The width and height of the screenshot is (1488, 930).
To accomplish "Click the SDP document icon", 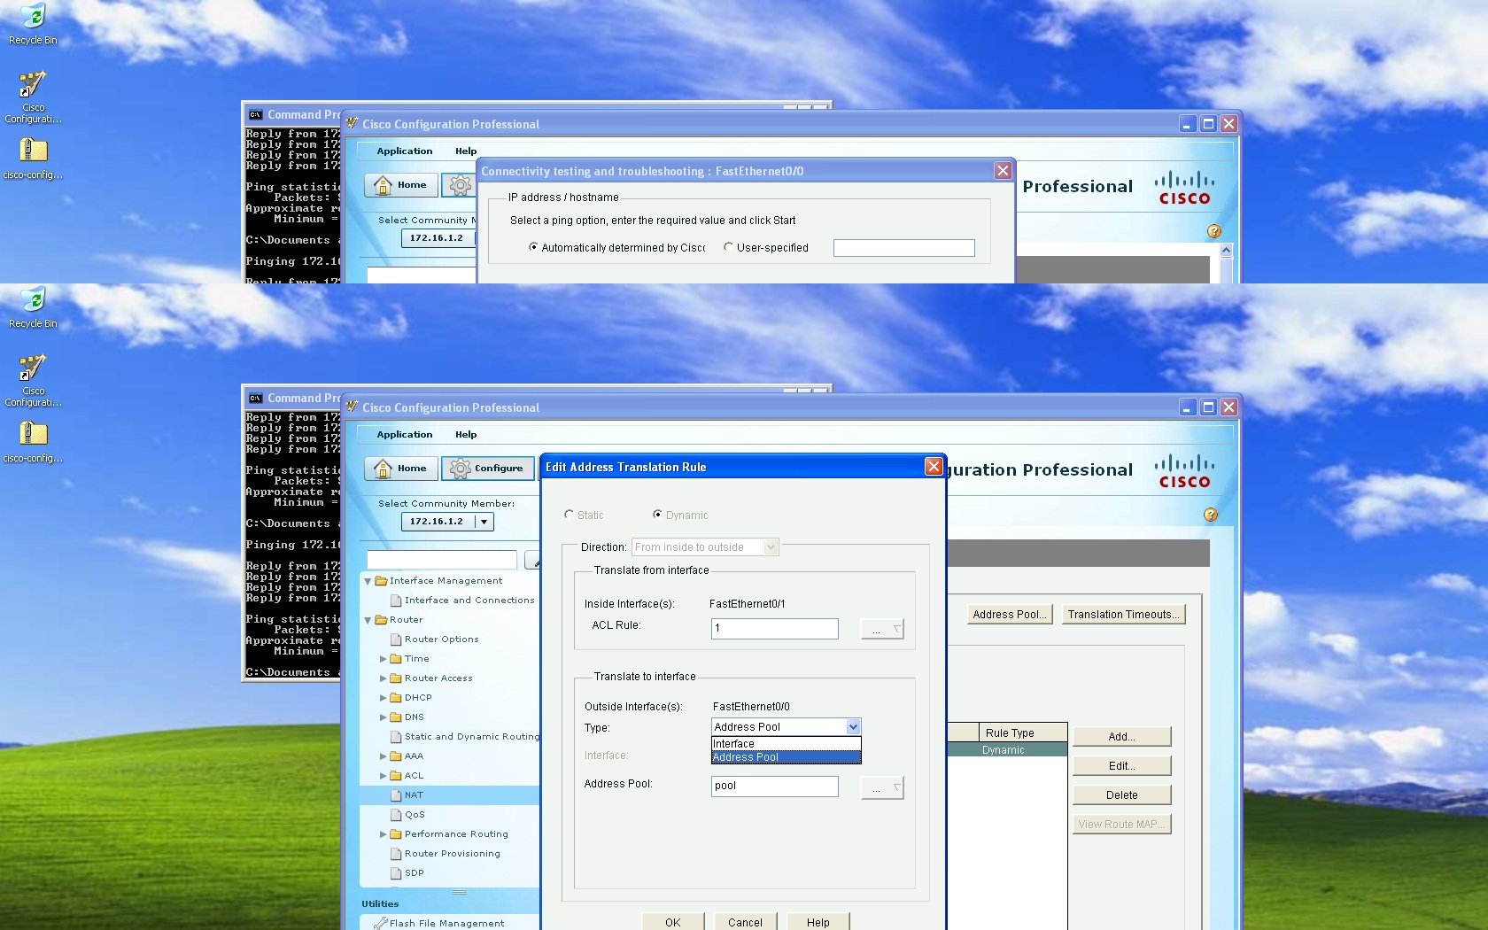I will [396, 873].
